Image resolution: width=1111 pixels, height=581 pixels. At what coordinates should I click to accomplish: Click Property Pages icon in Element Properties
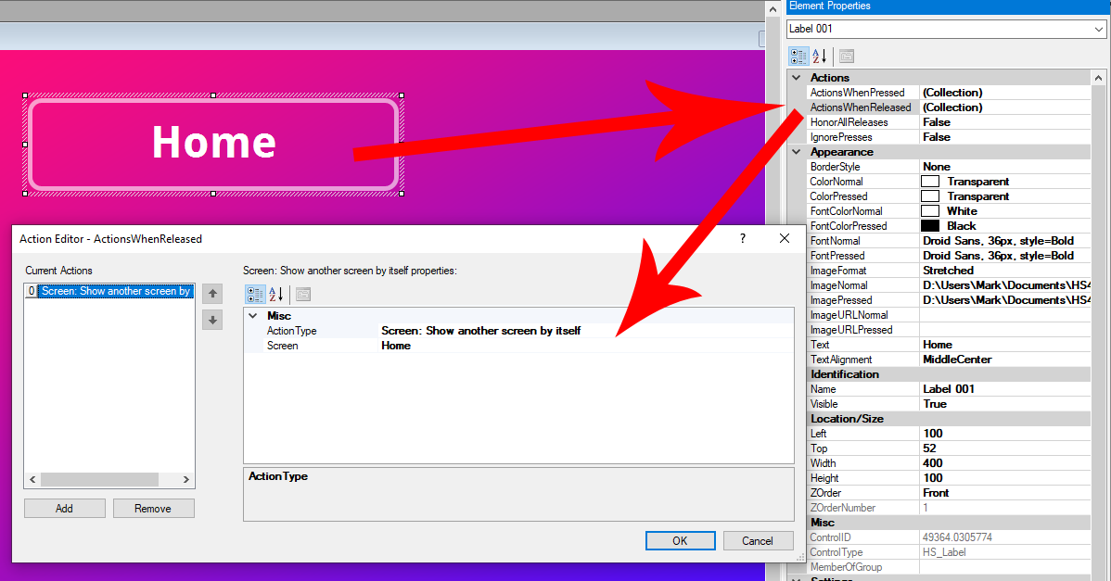[846, 56]
